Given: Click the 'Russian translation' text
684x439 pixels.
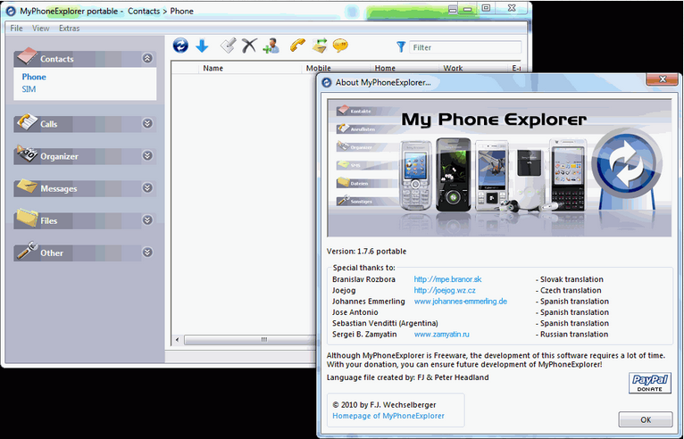Looking at the screenshot, I should (x=574, y=335).
